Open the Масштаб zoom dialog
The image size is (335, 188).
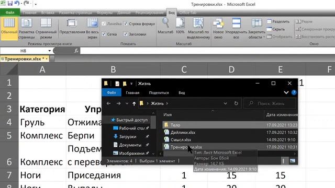165,26
